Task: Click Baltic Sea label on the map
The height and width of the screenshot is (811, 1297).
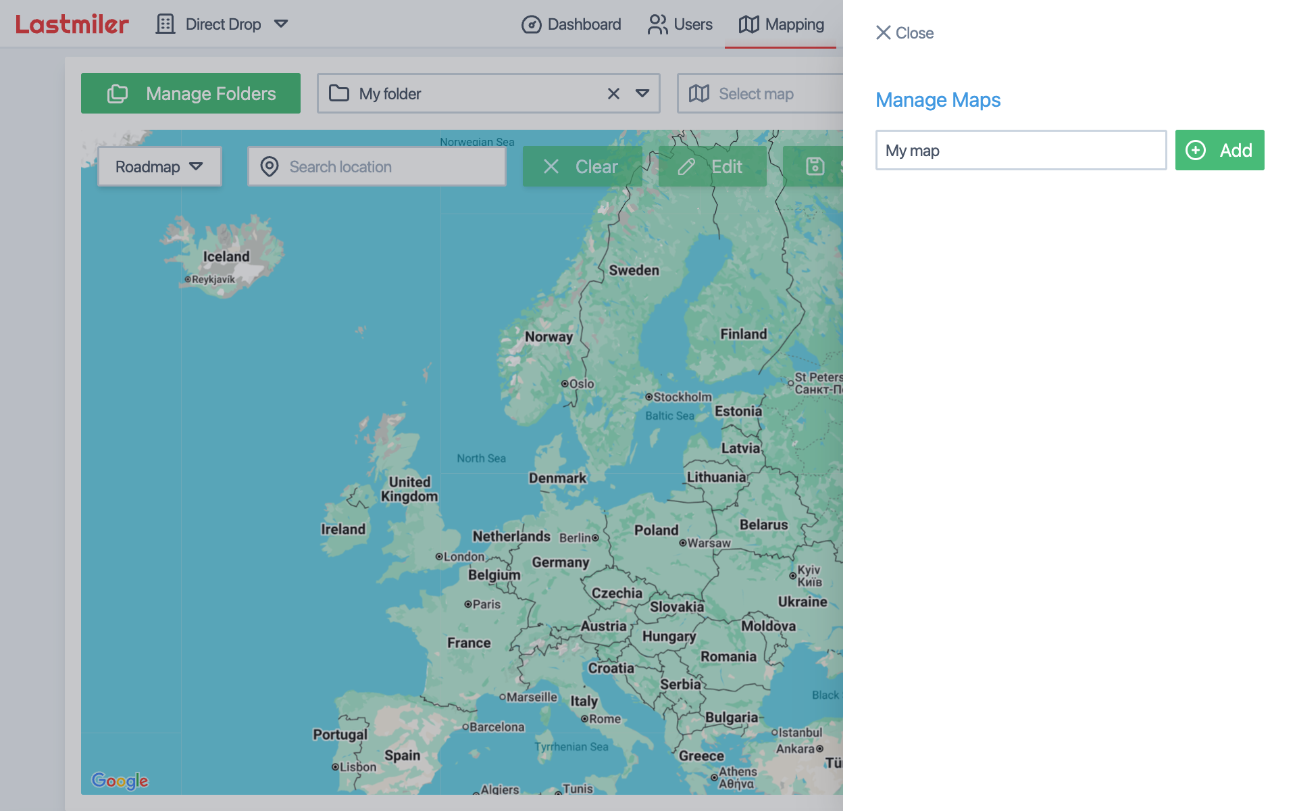Action: click(x=669, y=416)
